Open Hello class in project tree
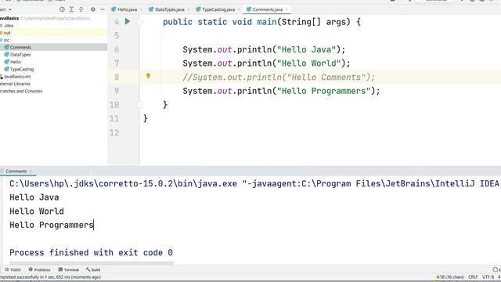501x282 pixels. point(16,62)
